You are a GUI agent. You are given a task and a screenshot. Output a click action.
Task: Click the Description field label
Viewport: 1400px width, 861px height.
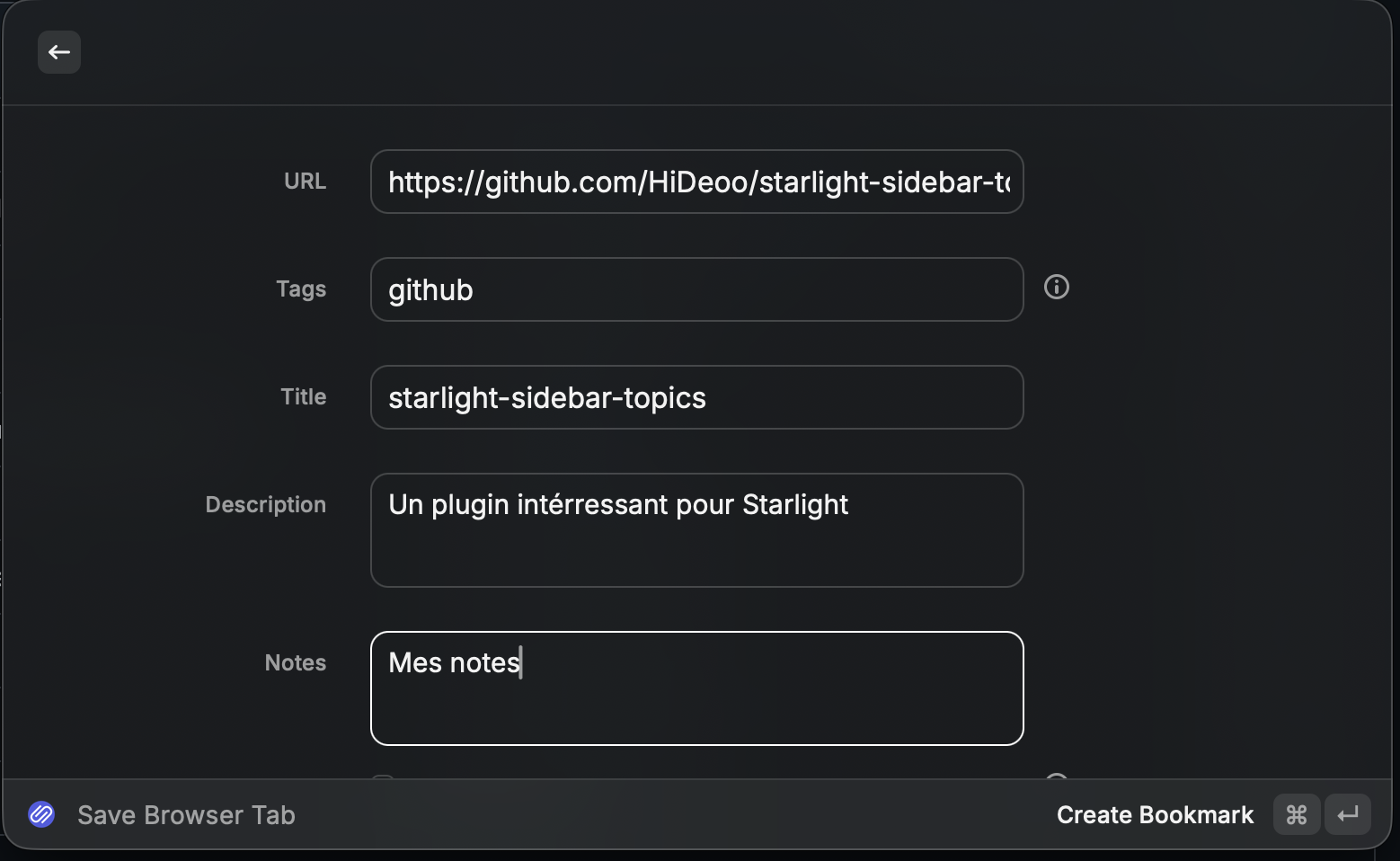point(265,505)
